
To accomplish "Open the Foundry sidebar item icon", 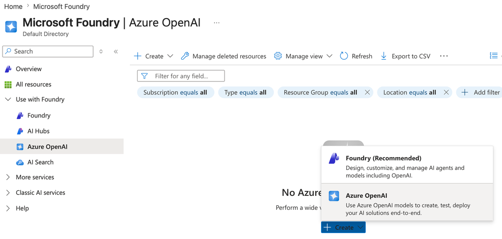I will tap(20, 115).
